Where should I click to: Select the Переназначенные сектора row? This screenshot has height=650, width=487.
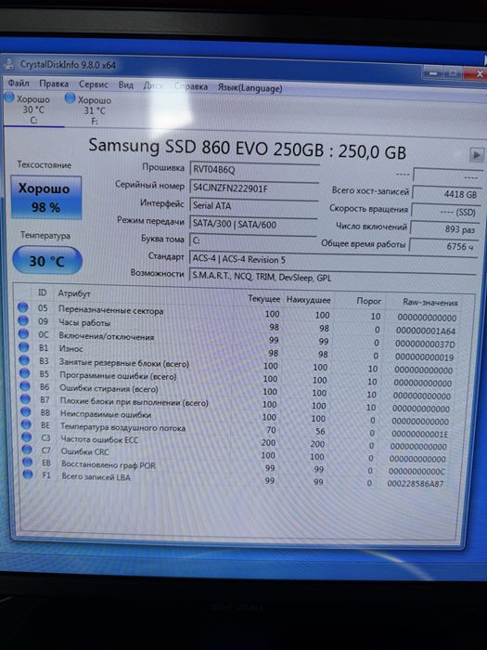coord(238,313)
